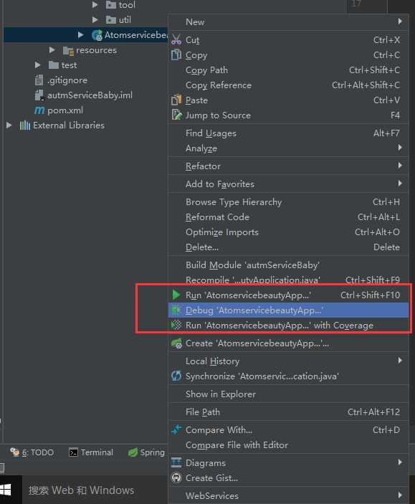Click the resources folder icon
Viewport: 415px width, 504px height.
(69, 51)
